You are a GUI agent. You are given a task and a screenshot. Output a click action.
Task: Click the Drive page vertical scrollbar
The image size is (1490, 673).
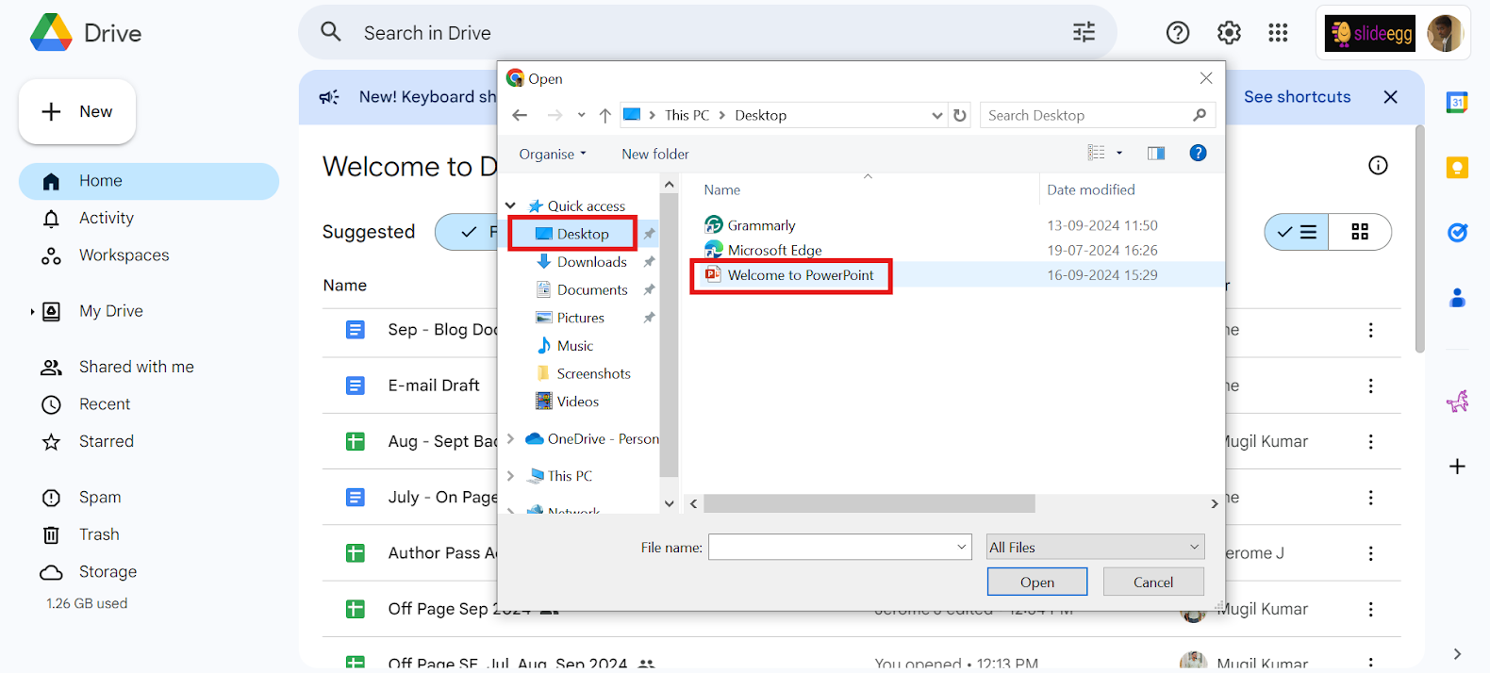pyautogui.click(x=1419, y=240)
